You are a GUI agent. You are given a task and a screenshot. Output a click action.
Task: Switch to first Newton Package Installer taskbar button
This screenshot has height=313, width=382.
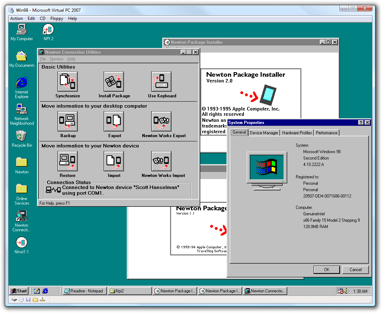tap(175, 291)
